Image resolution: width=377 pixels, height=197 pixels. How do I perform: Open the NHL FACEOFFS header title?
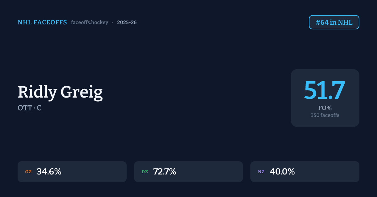(42, 22)
